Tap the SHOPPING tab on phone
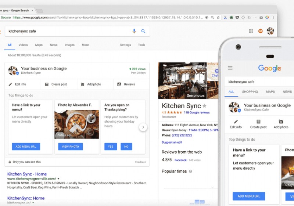 click(250, 91)
